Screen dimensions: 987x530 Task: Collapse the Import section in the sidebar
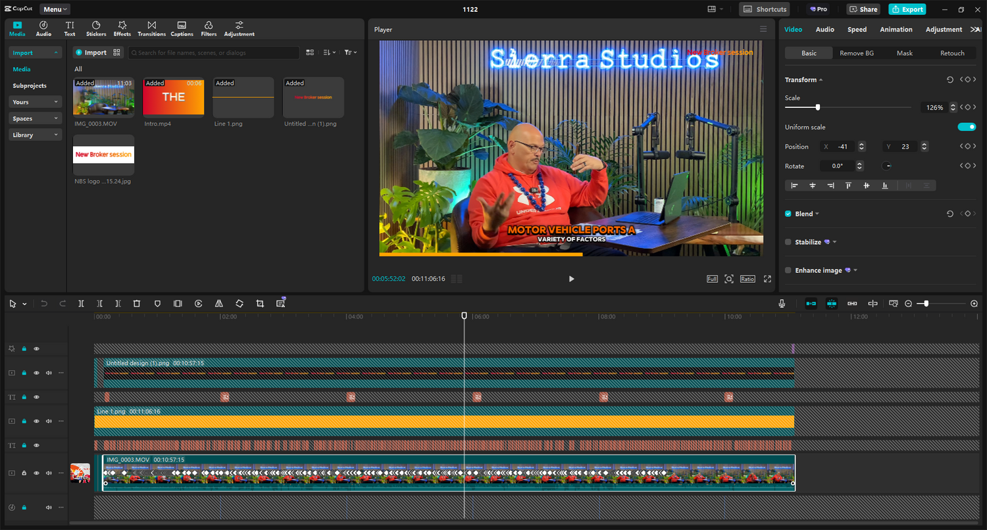(x=36, y=53)
